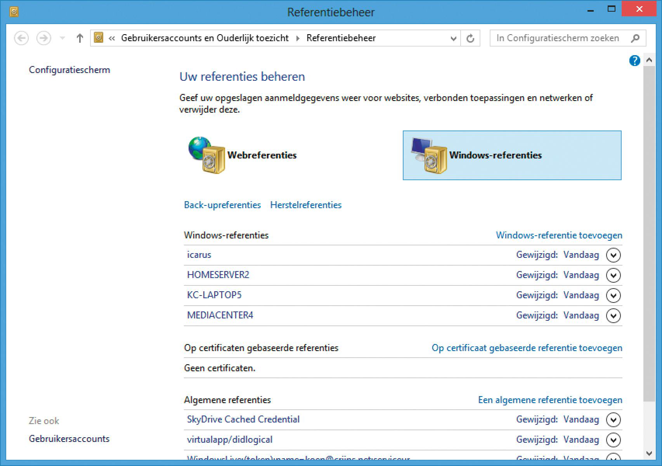The width and height of the screenshot is (662, 466).
Task: Open the recent locations dropdown arrow
Action: tap(62, 38)
